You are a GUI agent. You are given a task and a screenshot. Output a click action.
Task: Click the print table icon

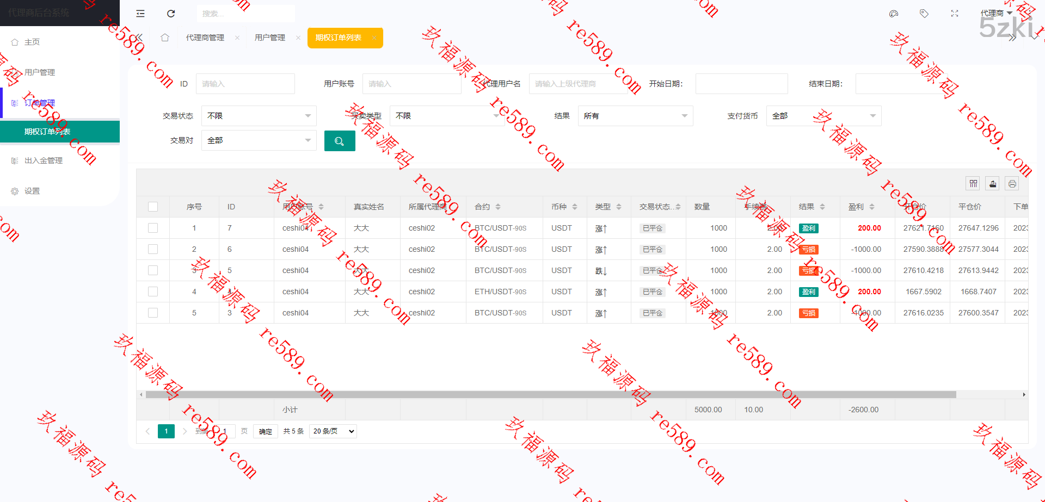1012,184
